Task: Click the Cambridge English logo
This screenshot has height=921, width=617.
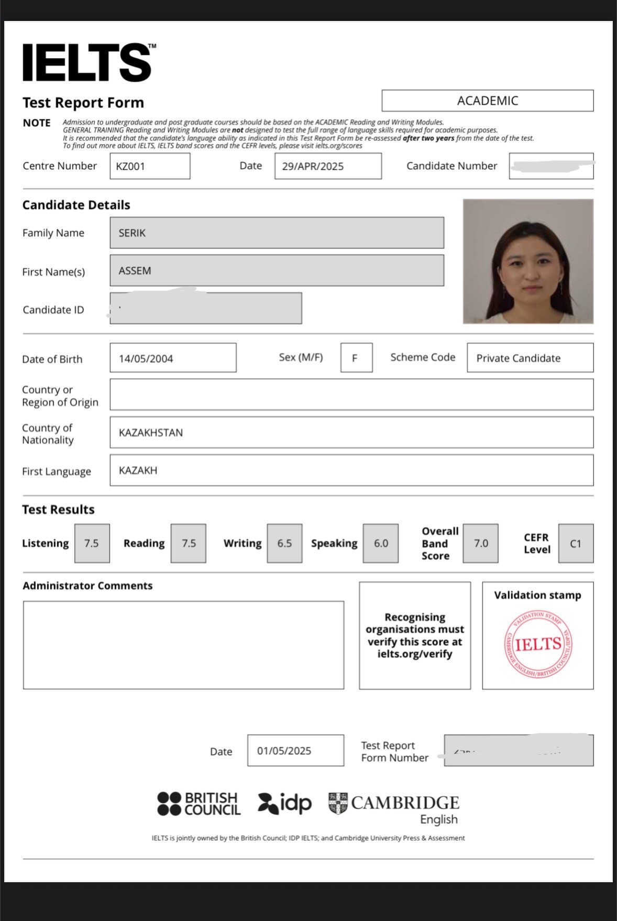Action: (x=394, y=808)
